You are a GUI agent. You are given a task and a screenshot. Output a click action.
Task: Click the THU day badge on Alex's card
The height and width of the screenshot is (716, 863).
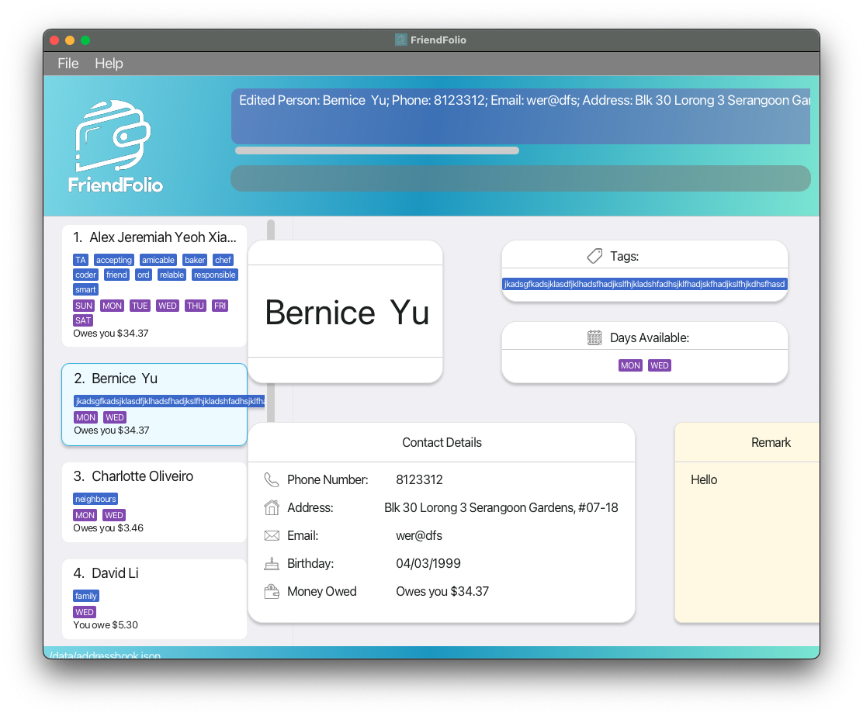coord(196,306)
